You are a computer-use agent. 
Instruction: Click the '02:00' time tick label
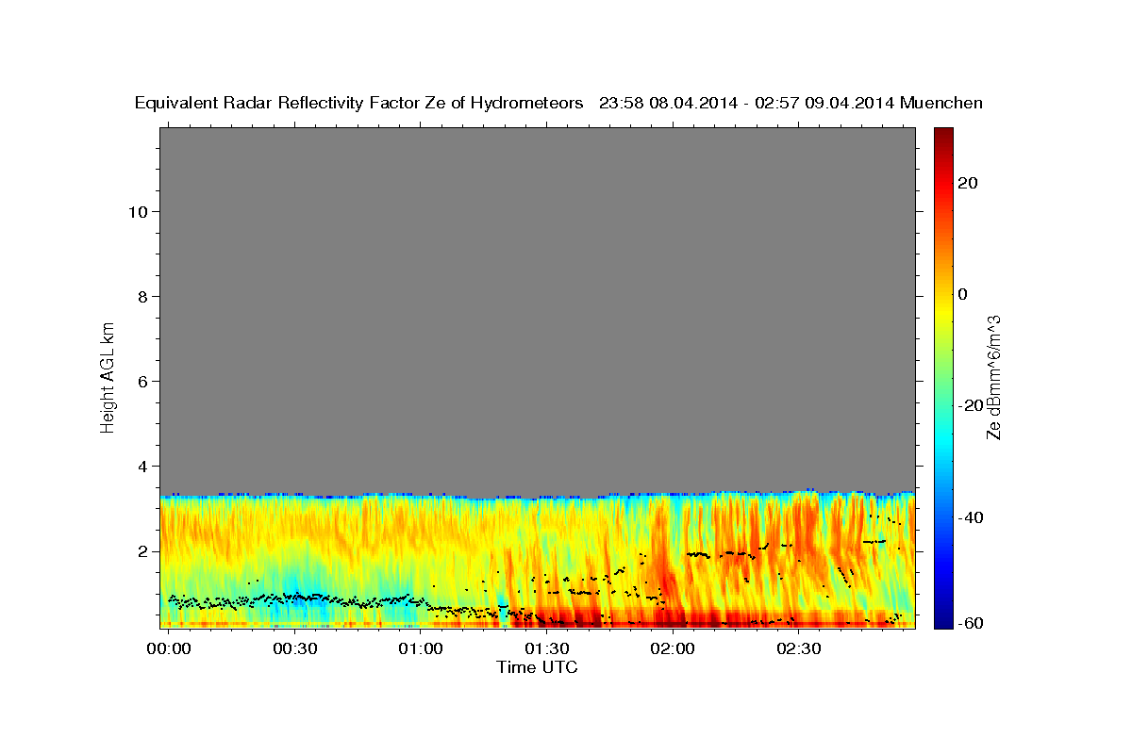click(673, 648)
